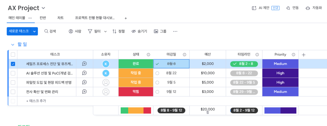Click the $20,000 budget sum
Screen dimensions: 327x126
[x=208, y=109]
